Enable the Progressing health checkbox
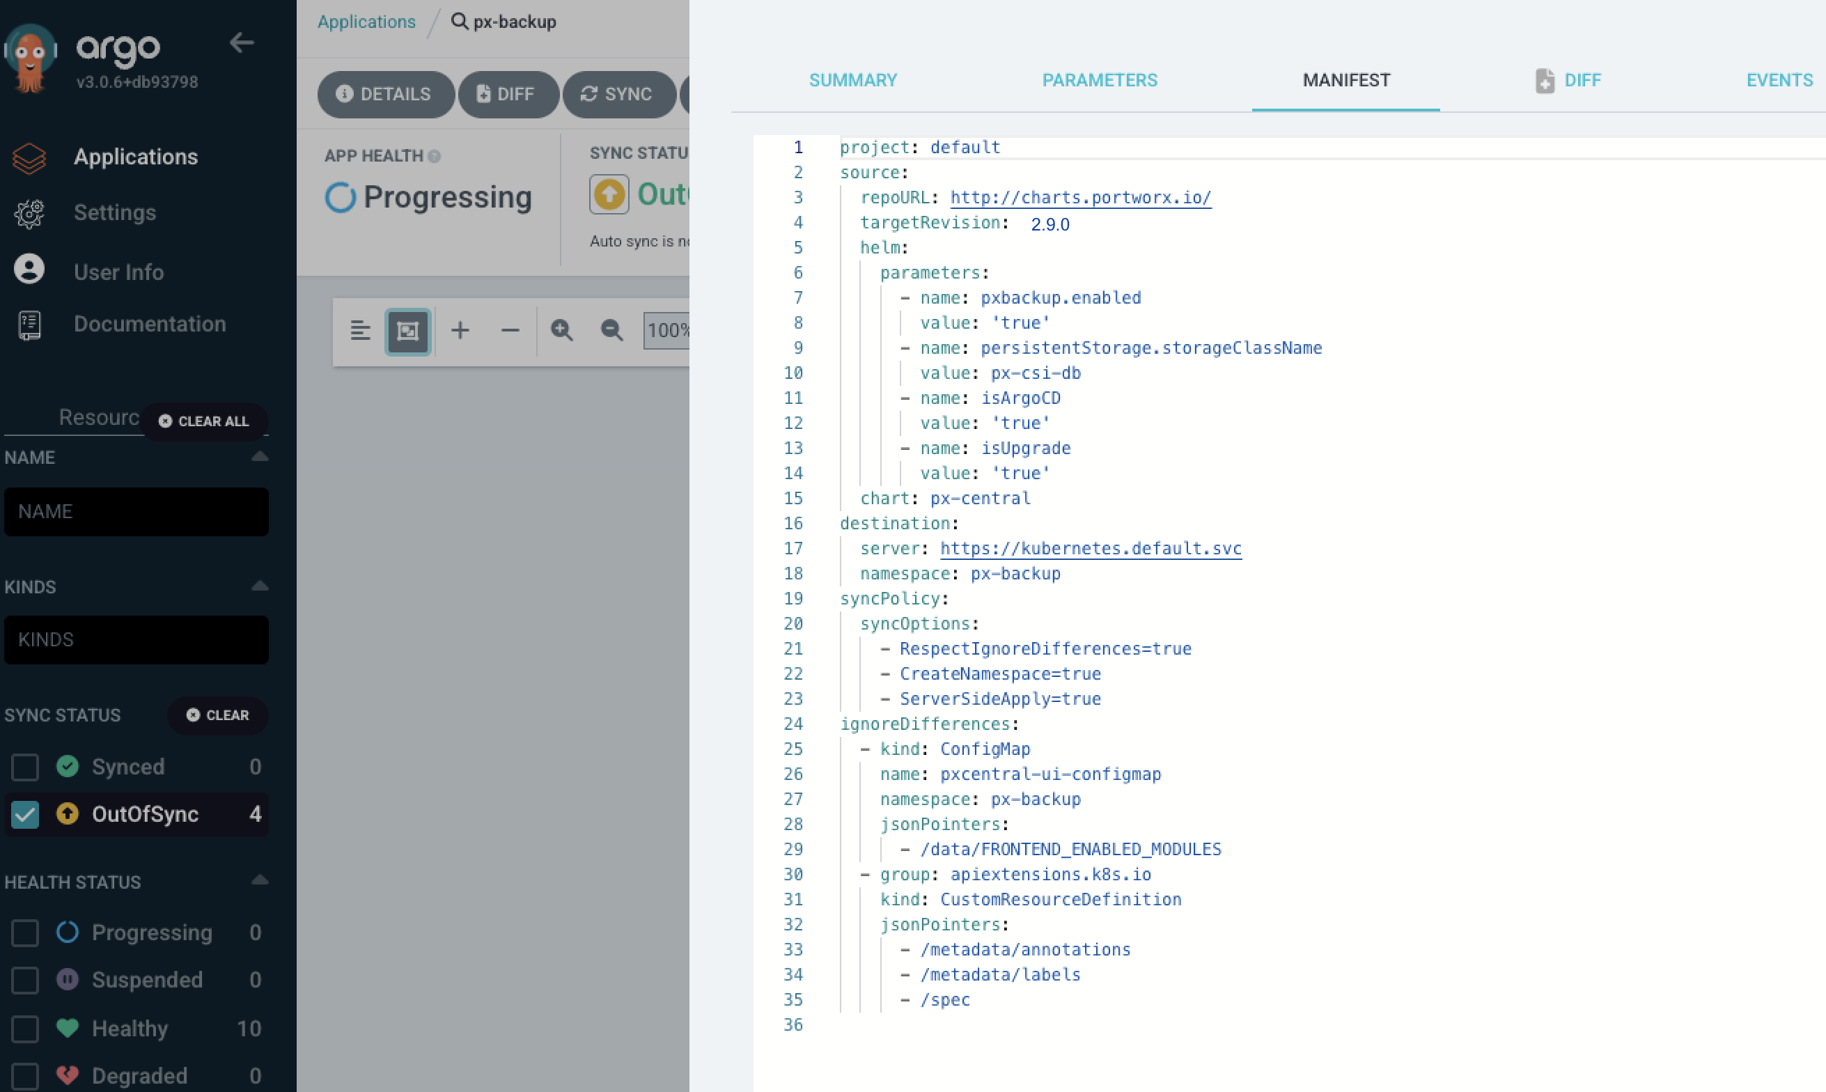This screenshot has height=1092, width=1826. [x=25, y=933]
